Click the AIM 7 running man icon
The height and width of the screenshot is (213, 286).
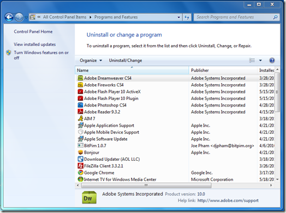tap(80, 118)
